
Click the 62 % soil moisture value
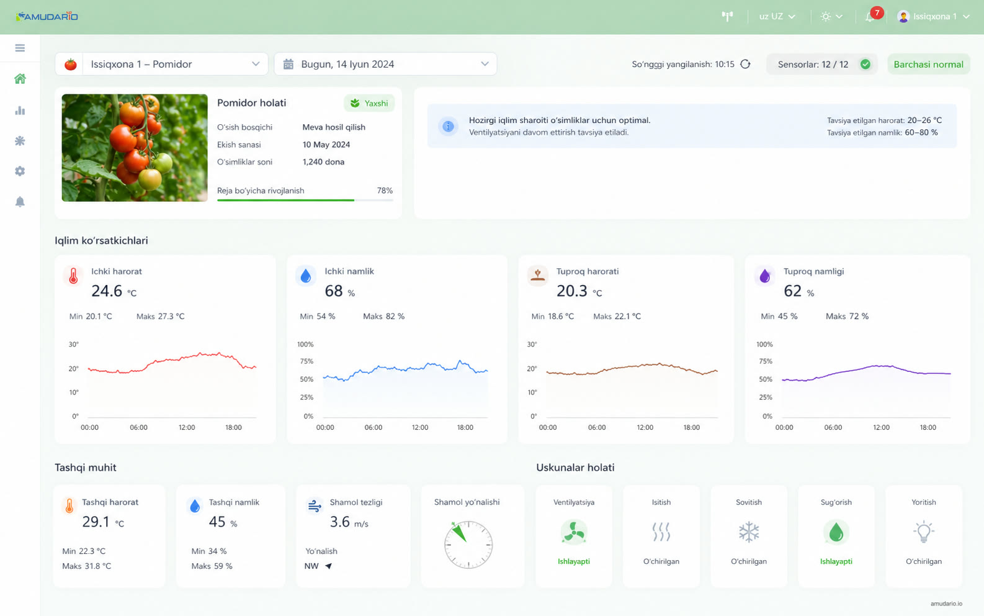point(798,291)
